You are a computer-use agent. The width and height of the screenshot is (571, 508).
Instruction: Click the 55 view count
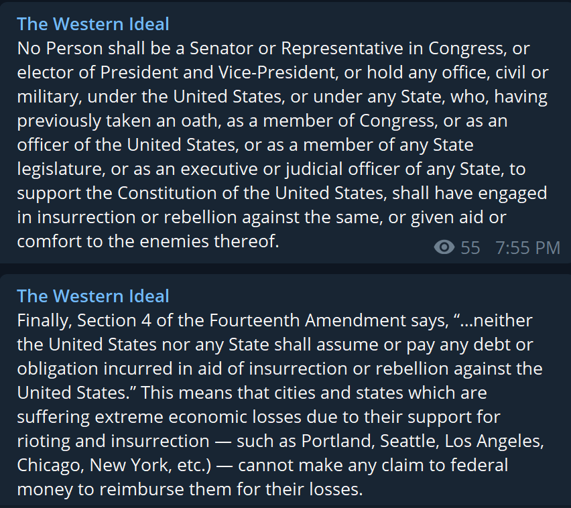tap(470, 248)
